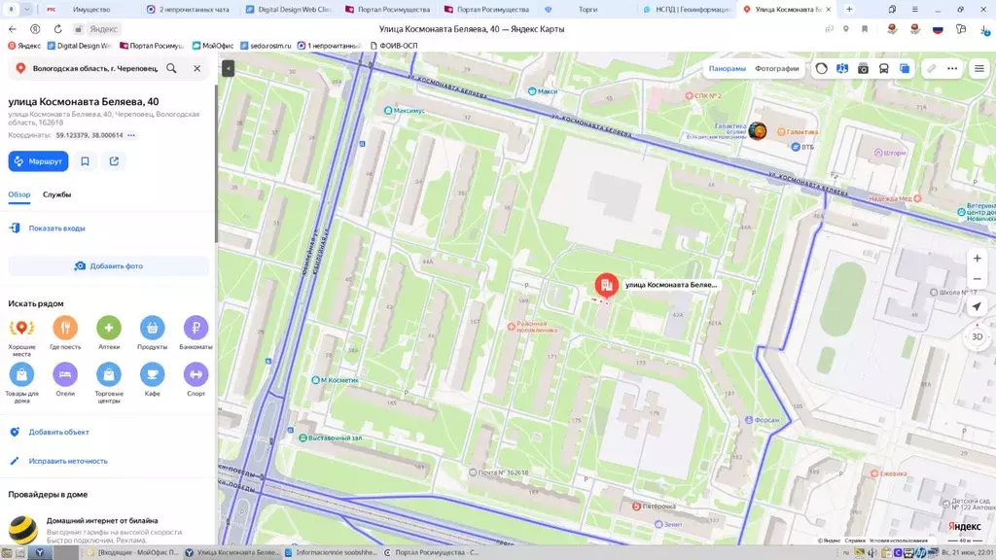Expand coordinates options three dots
996x560 pixels.
[x=131, y=135]
